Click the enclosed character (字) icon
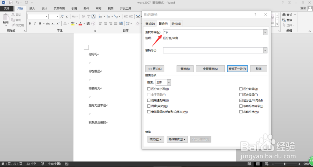The image size is (313, 167). tap(93, 23)
